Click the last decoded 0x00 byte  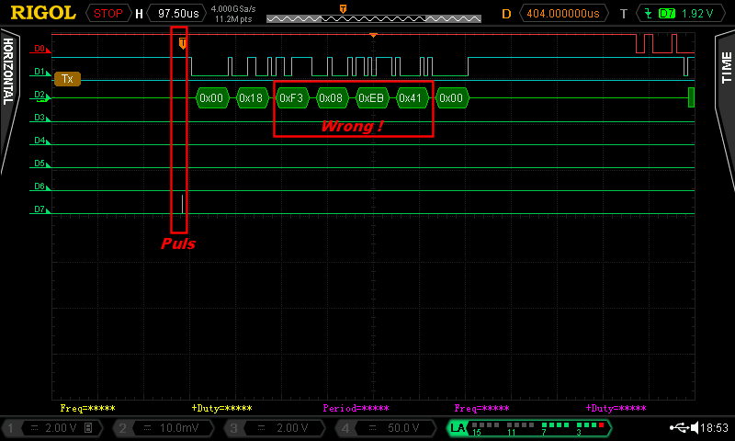tap(451, 98)
